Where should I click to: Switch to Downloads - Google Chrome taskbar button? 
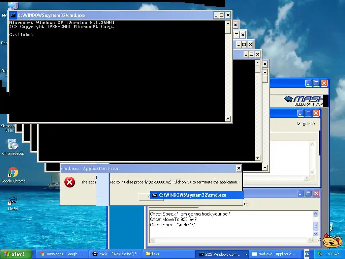point(62,254)
